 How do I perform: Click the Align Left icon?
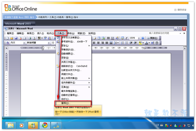tap(94, 43)
